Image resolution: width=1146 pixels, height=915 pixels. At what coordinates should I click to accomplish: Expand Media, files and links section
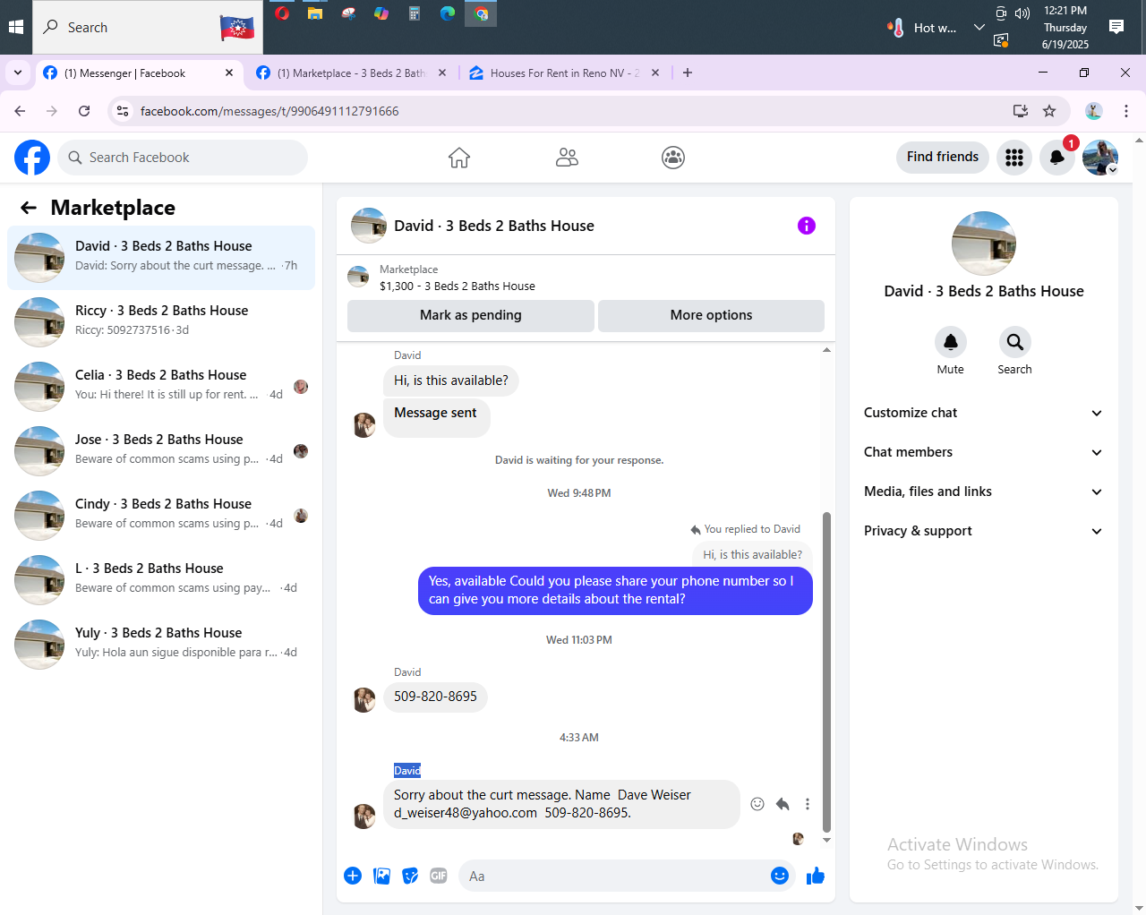pos(983,492)
